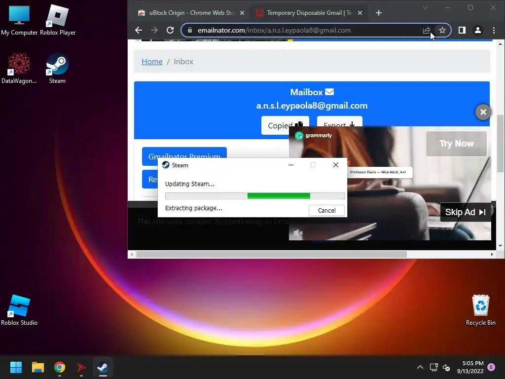Open network status tray icon
The width and height of the screenshot is (505, 379).
coord(433,367)
